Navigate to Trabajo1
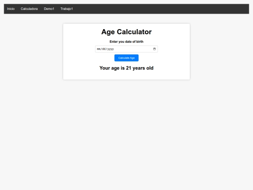Viewport: 253px width, 190px height. coord(67,9)
